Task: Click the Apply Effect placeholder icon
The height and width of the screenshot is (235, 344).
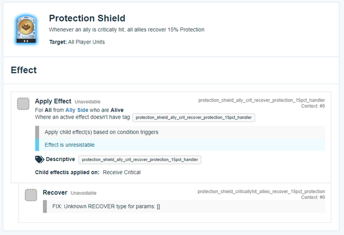Action: (x=24, y=104)
